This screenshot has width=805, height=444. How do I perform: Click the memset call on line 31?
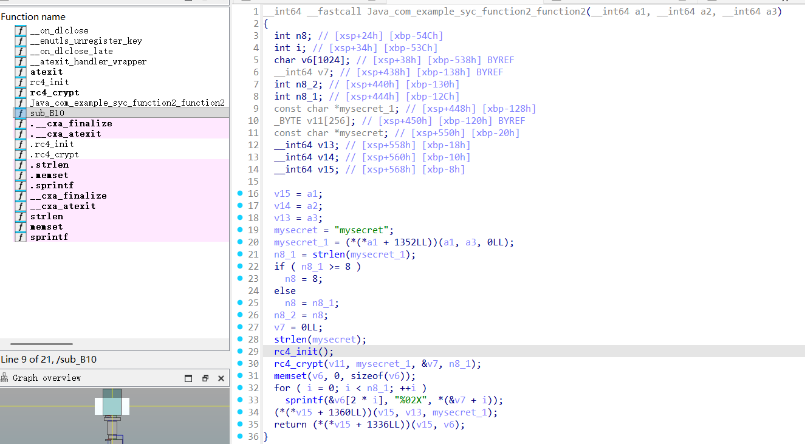(x=290, y=376)
